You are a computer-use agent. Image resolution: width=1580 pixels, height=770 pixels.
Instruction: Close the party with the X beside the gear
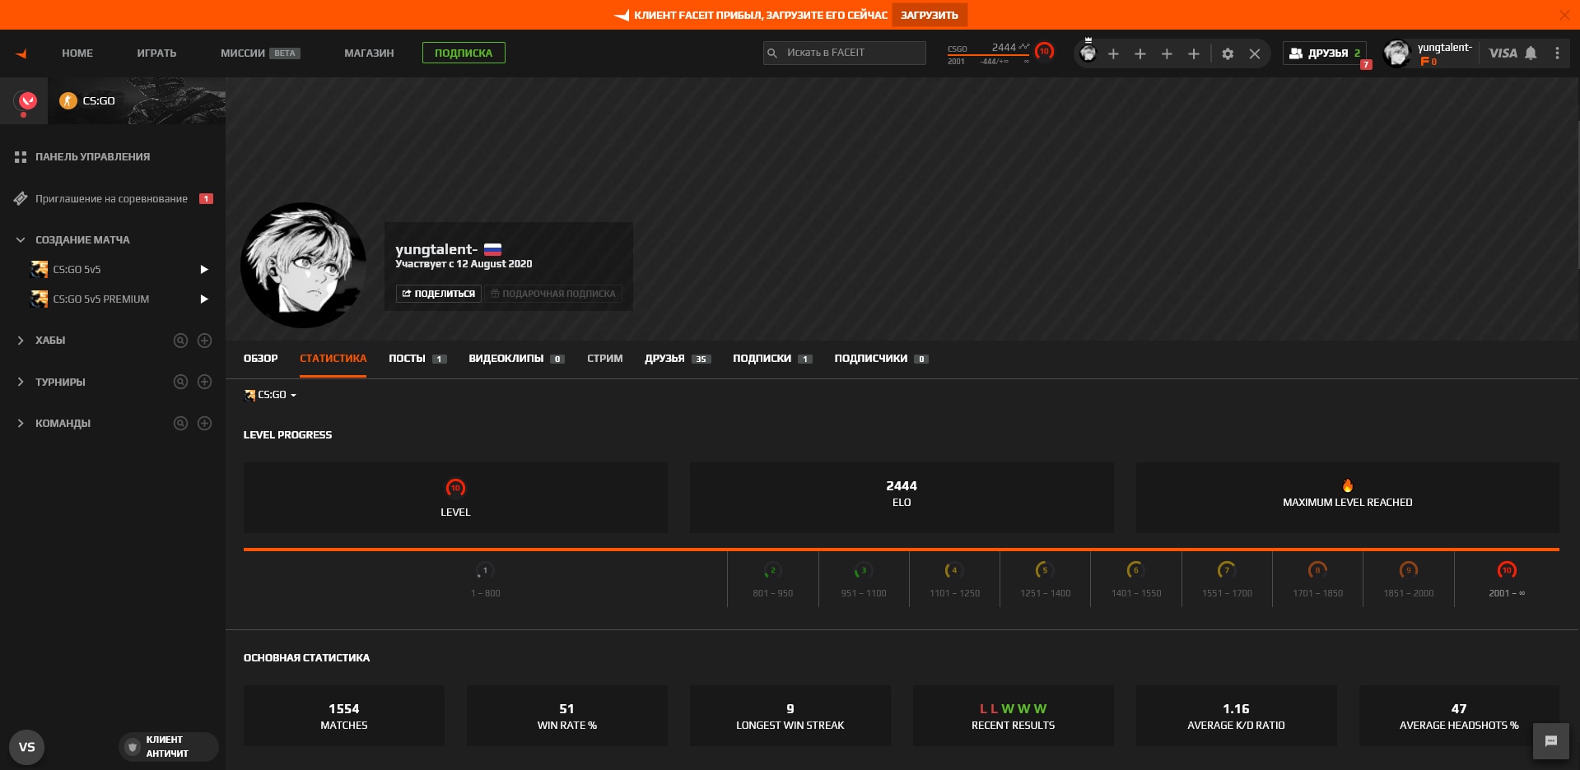click(1255, 53)
